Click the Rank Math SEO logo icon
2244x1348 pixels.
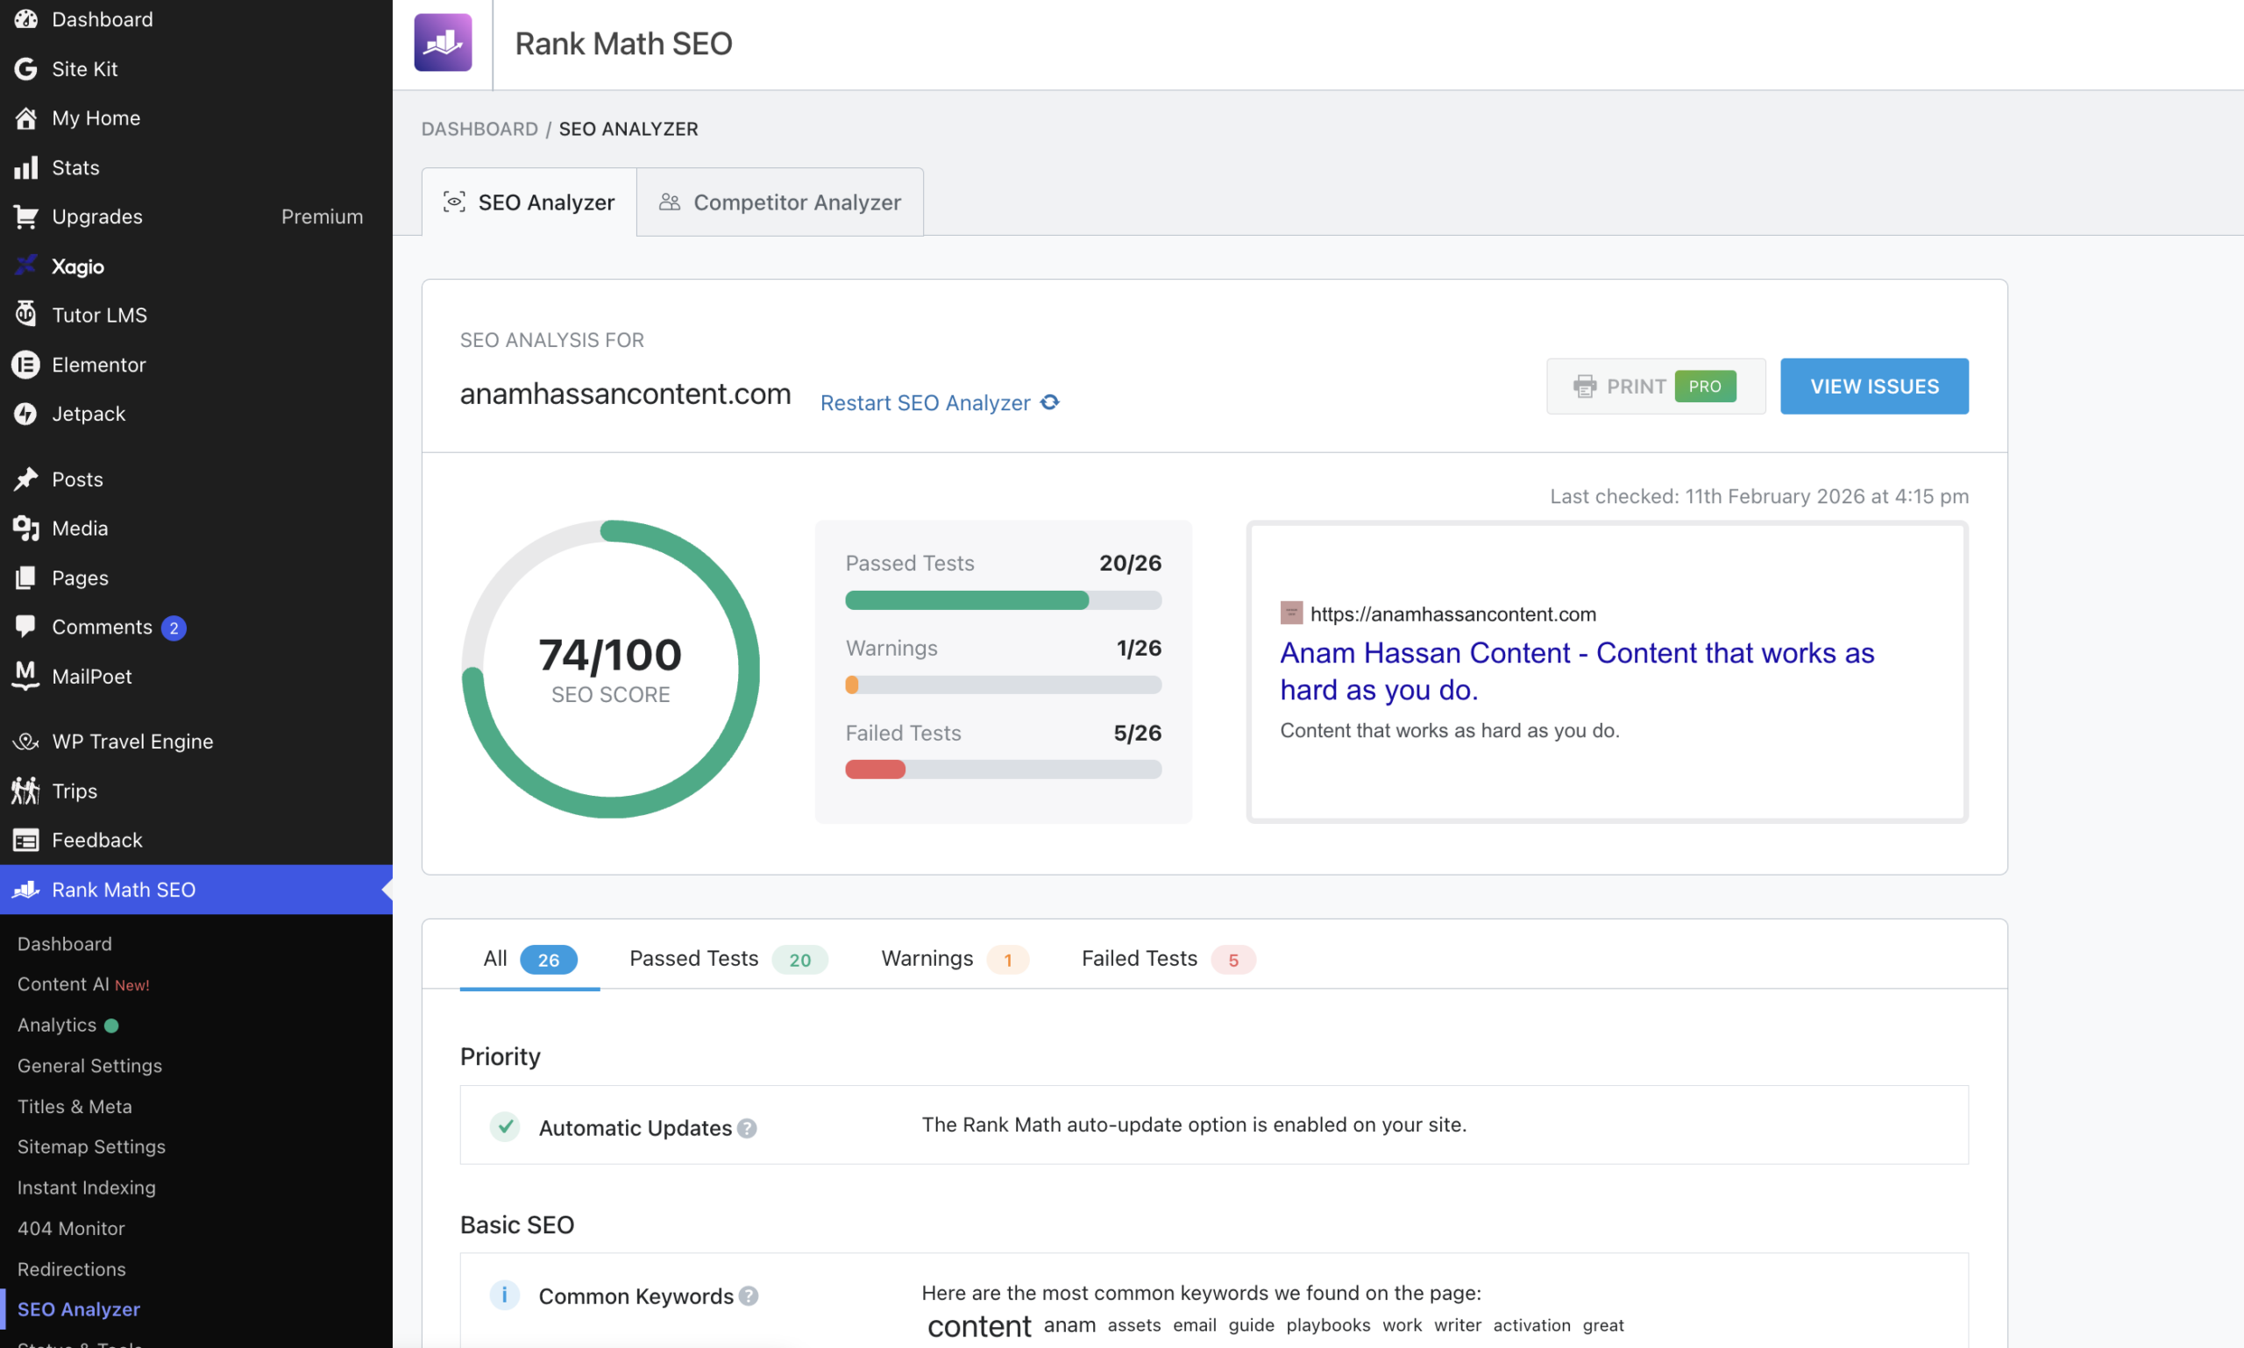[443, 43]
